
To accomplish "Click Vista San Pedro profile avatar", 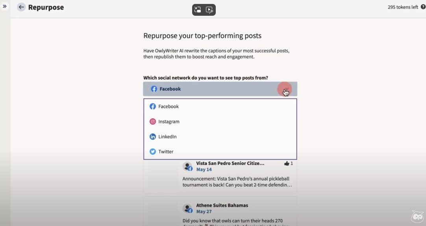I will pos(187,166).
